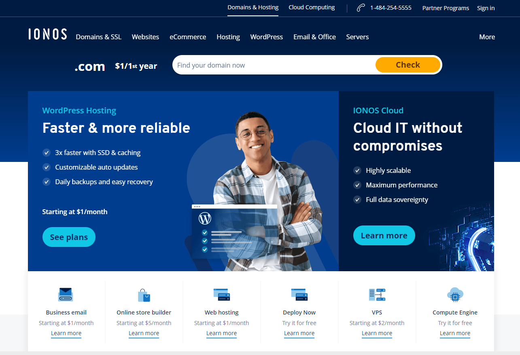Click Learn more under Online store builder

coord(144,333)
